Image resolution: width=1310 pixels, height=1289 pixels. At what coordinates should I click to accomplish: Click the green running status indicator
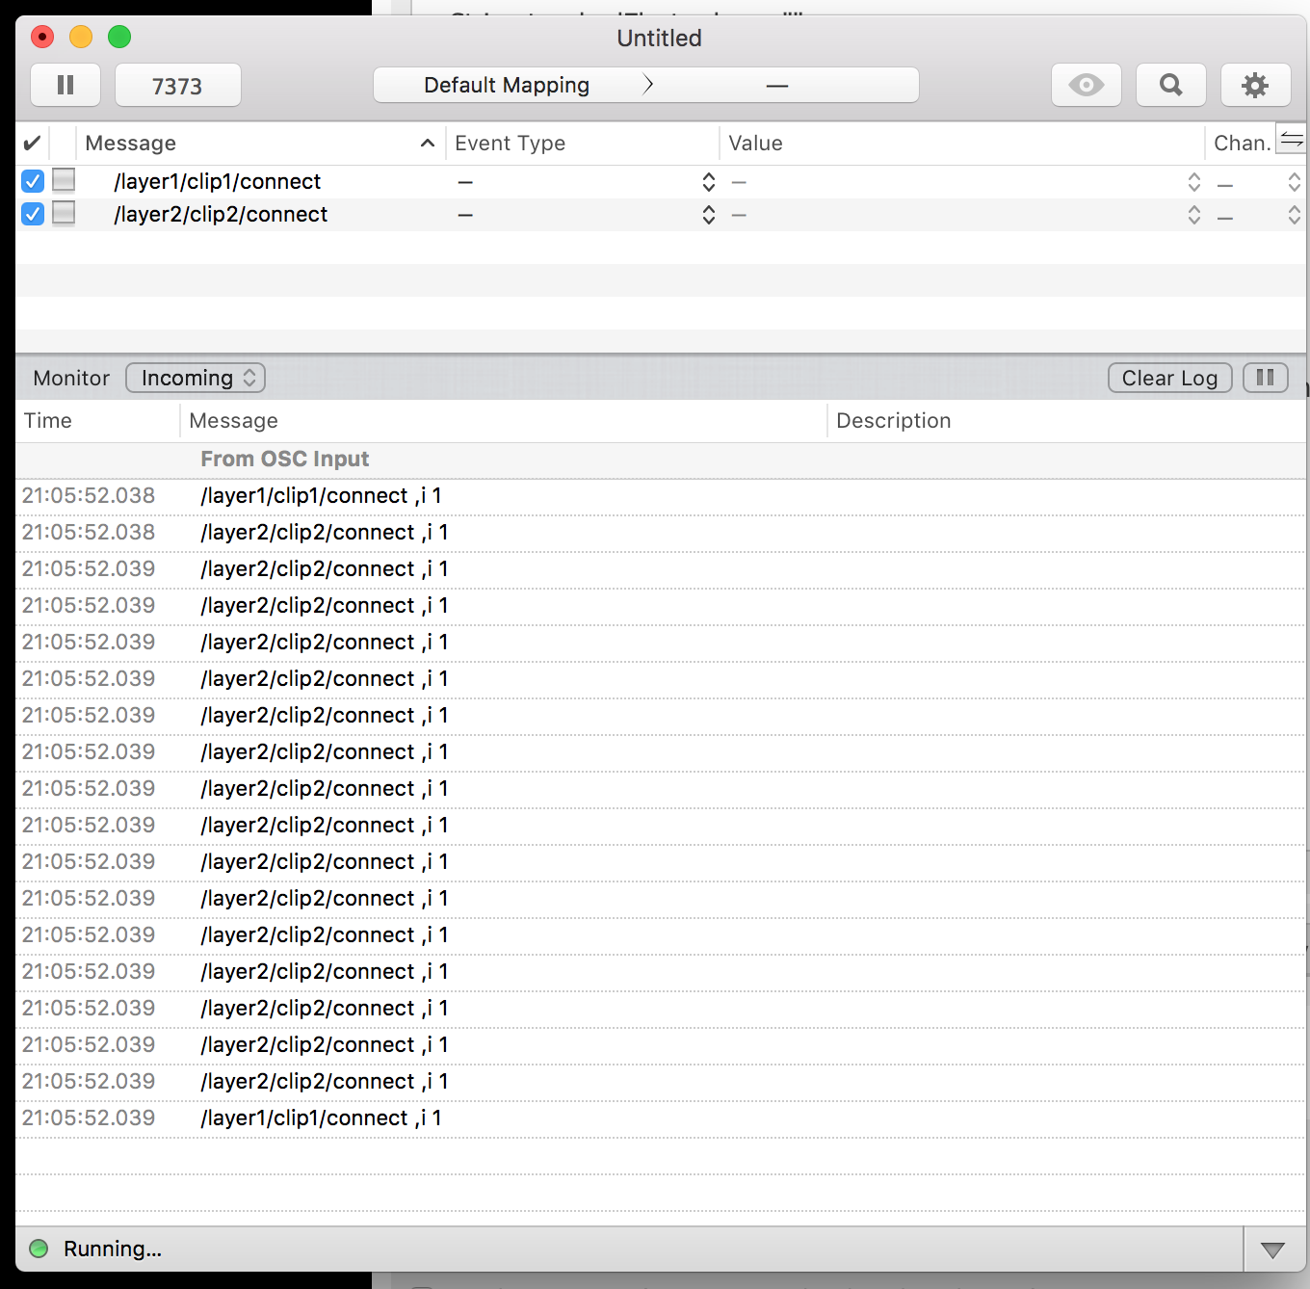coord(39,1249)
